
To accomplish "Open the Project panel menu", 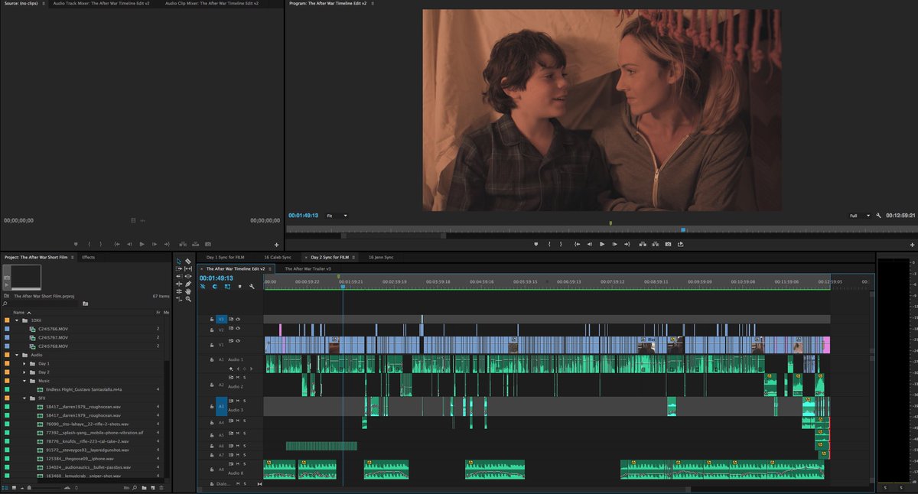I will click(73, 257).
